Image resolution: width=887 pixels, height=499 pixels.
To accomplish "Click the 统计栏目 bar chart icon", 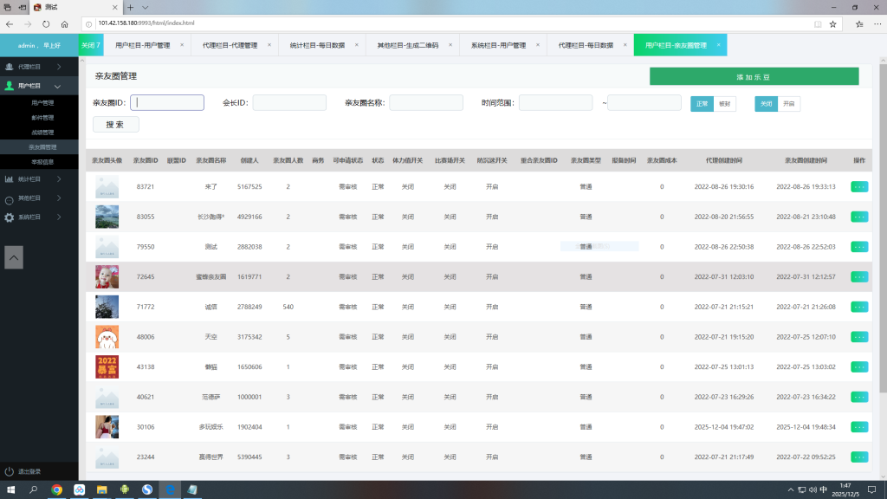I will (x=9, y=179).
